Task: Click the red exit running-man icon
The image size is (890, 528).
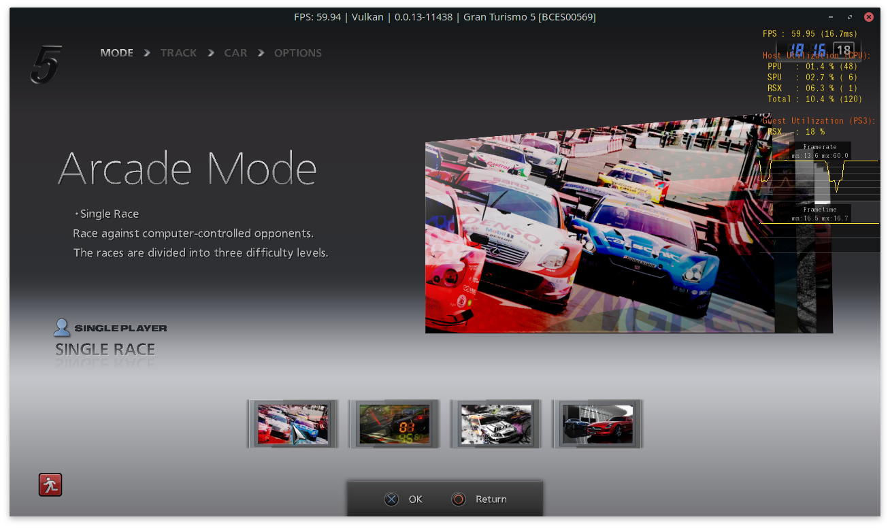Action: click(50, 484)
